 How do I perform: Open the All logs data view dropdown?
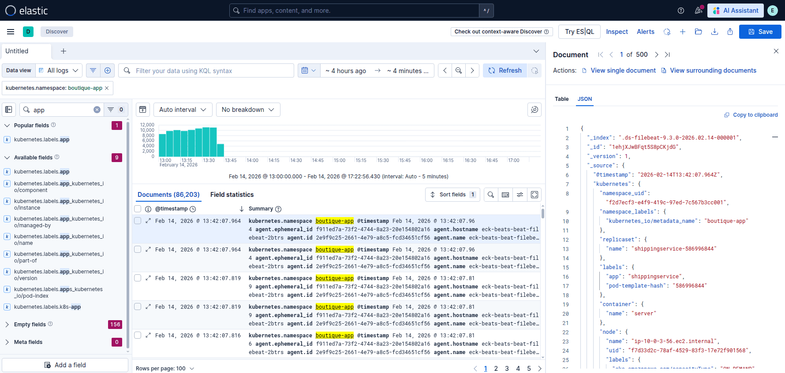click(59, 70)
